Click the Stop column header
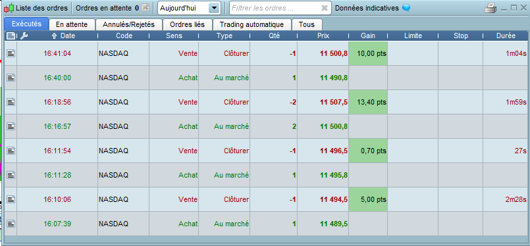This screenshot has height=246, width=530. coord(461,36)
